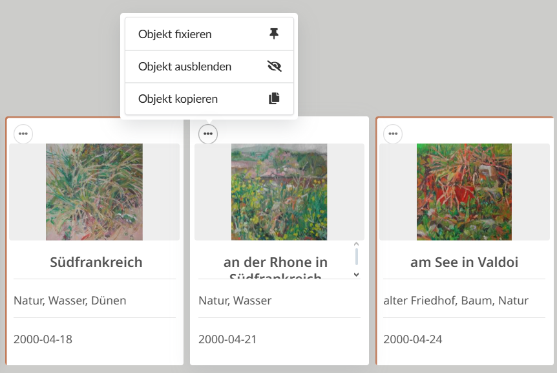This screenshot has height=373, width=557.
Task: Click the am See in Valdoi title
Action: click(x=464, y=262)
